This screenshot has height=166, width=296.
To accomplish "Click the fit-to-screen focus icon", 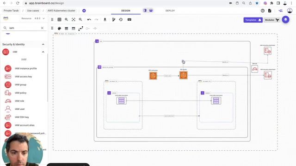I will [74, 19].
